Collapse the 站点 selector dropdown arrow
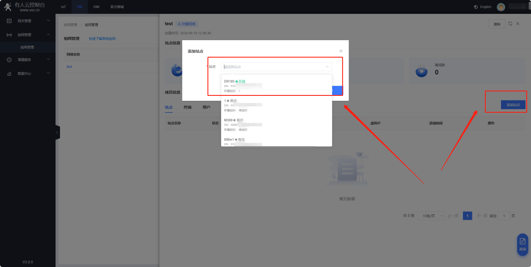 point(327,67)
